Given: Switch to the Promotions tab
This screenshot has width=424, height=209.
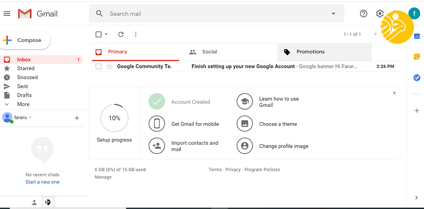Looking at the screenshot, I should click(325, 52).
